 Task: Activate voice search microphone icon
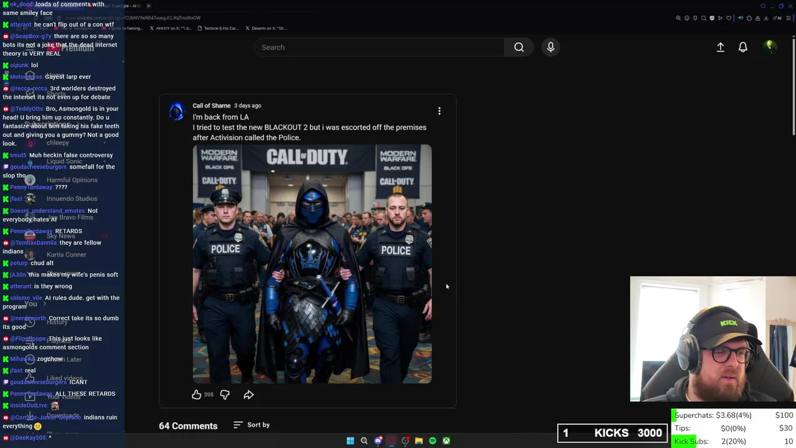click(x=550, y=47)
